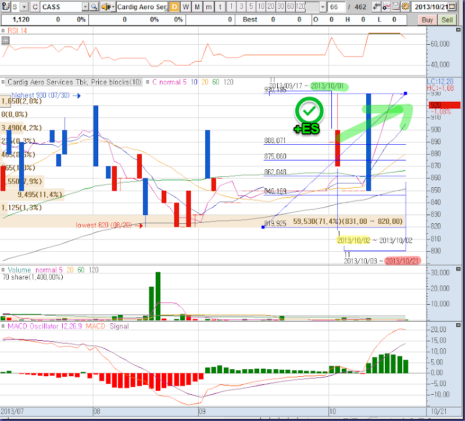Select the 60-period moving average label in price panel

pos(216,82)
